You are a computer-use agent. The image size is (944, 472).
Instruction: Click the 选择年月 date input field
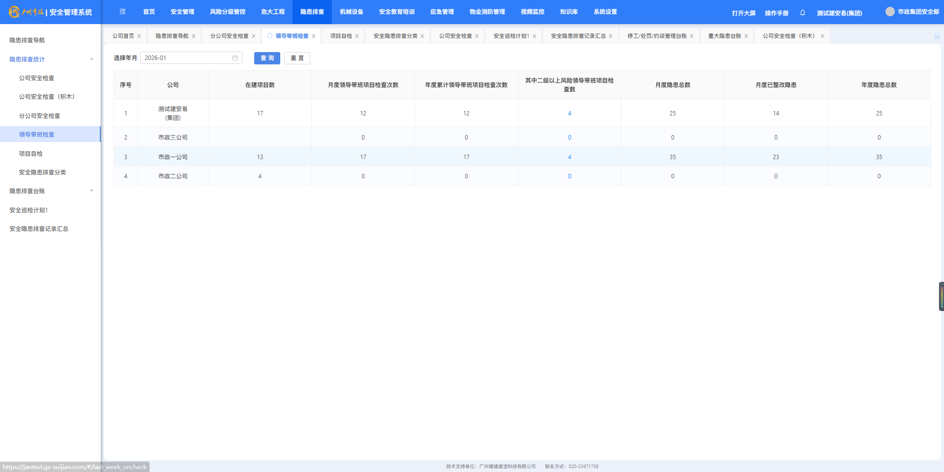187,58
